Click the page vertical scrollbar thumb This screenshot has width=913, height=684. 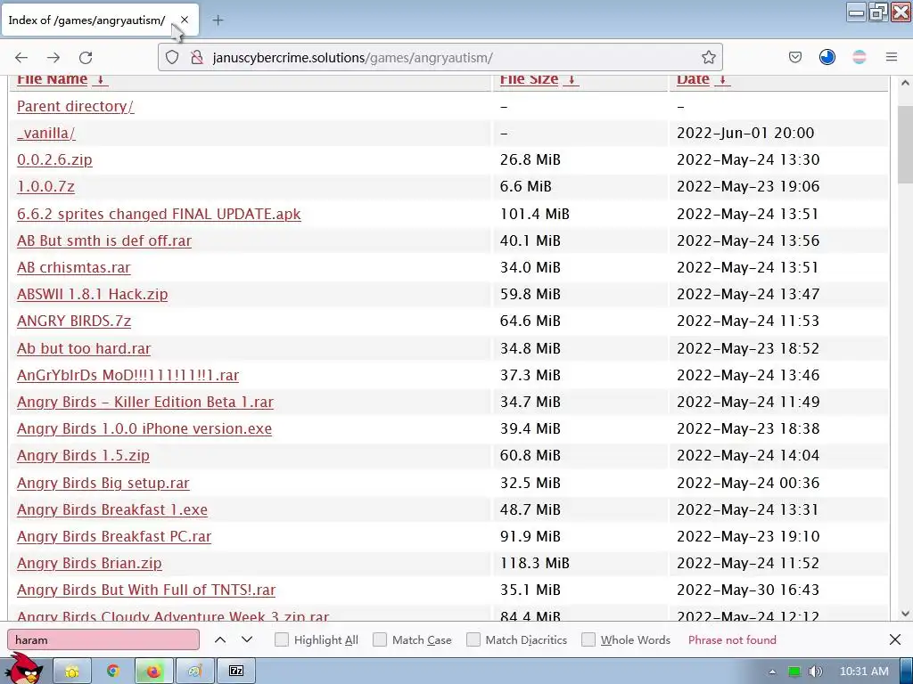[905, 145]
